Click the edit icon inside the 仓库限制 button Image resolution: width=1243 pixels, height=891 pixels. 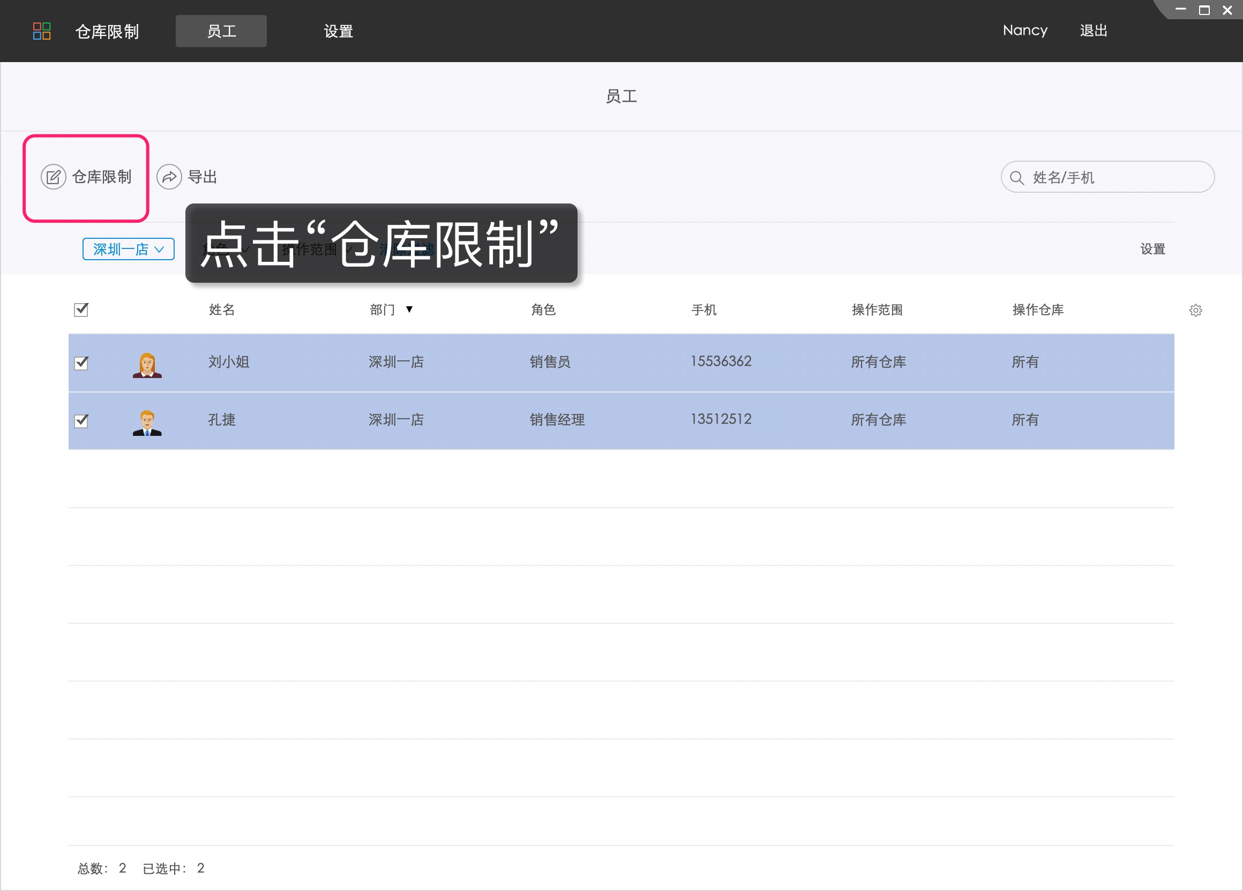click(53, 177)
